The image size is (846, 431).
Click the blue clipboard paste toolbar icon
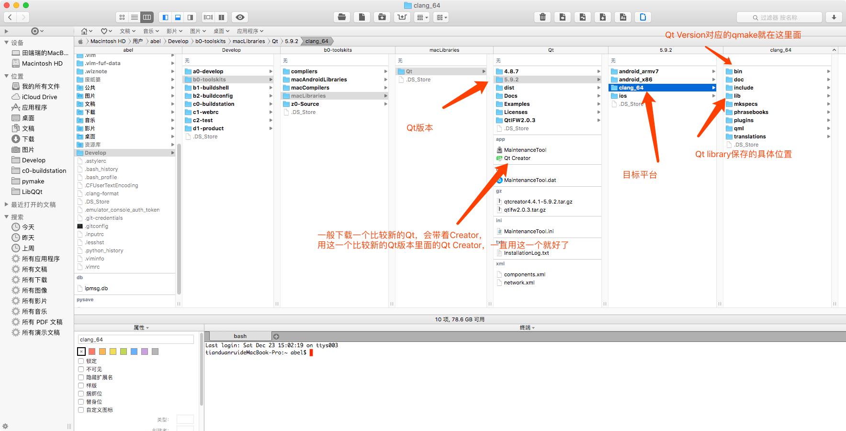pos(643,17)
